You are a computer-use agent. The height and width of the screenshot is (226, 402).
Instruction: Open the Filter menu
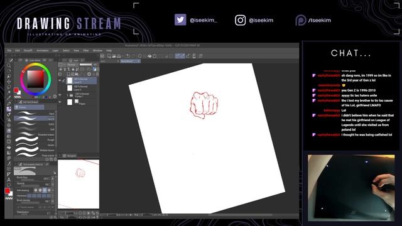86,50
